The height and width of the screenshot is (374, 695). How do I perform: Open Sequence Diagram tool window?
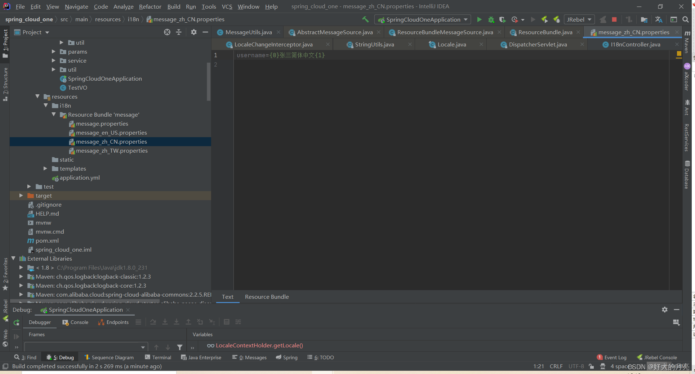pyautogui.click(x=109, y=357)
